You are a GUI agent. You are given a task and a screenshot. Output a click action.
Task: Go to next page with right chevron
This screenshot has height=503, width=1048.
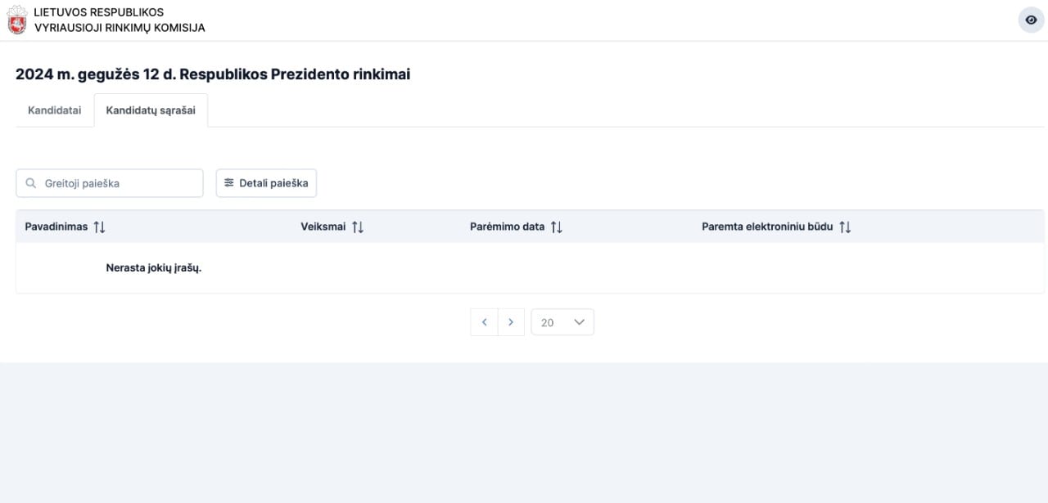(x=511, y=322)
